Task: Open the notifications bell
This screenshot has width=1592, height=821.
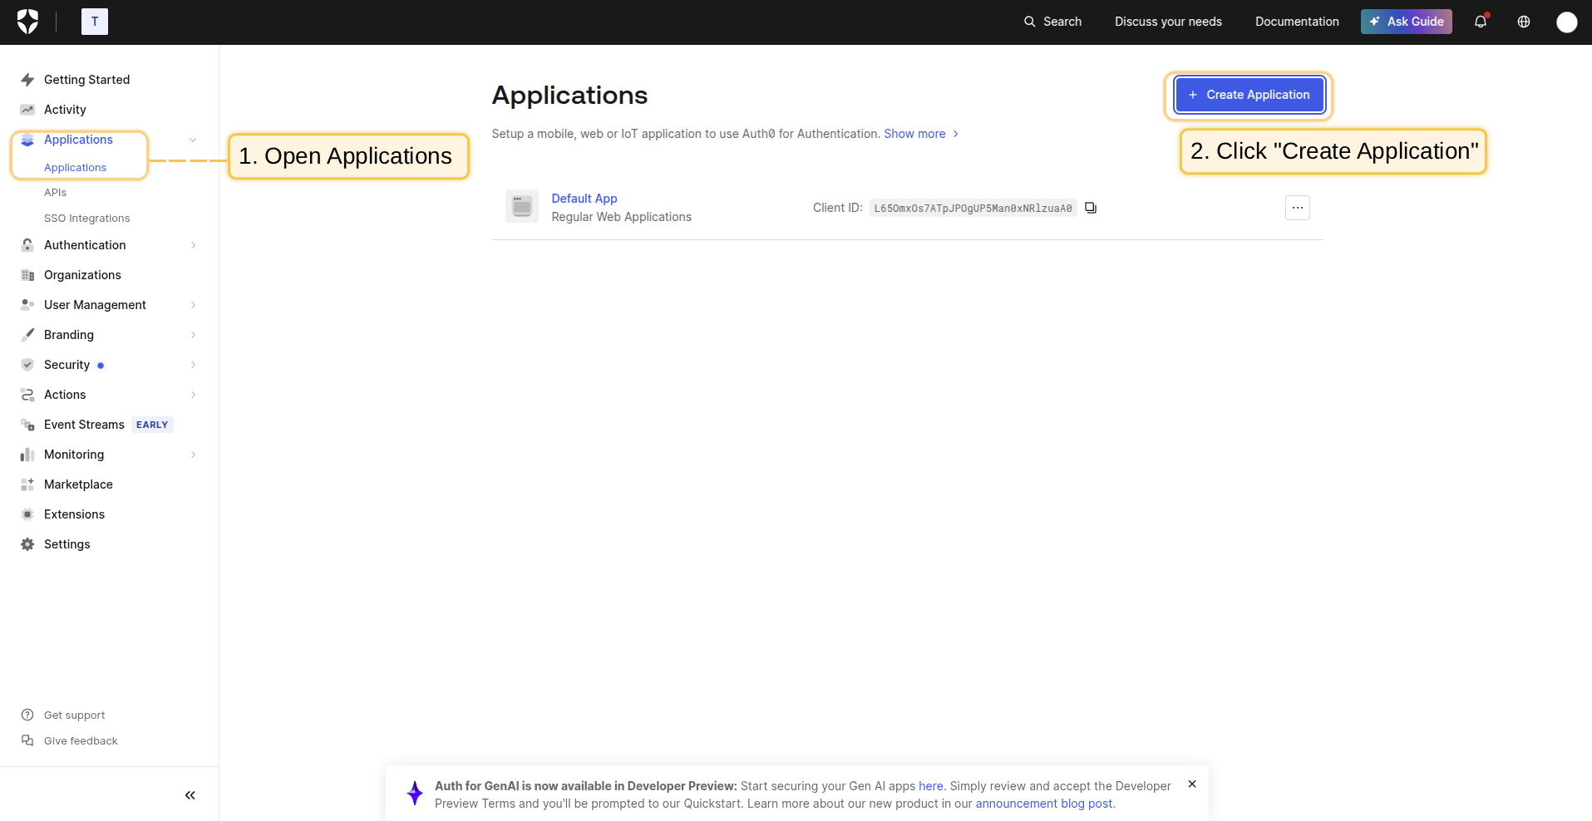Action: point(1480,22)
